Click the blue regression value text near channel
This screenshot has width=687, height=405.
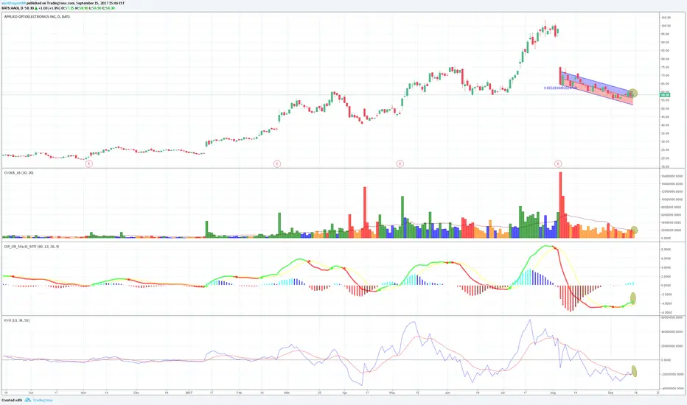pos(560,88)
